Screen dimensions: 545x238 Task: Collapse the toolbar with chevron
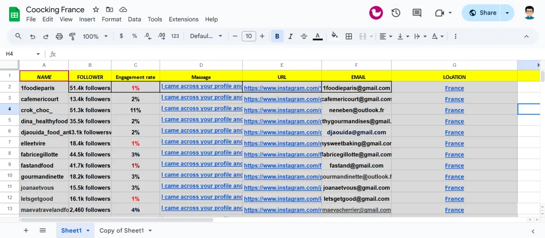click(526, 36)
